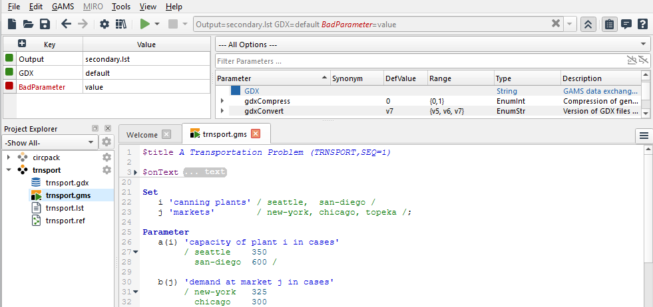Viewport: 653px width, 307px height.
Task: Click the Run GAMS play button
Action: pyautogui.click(x=144, y=24)
